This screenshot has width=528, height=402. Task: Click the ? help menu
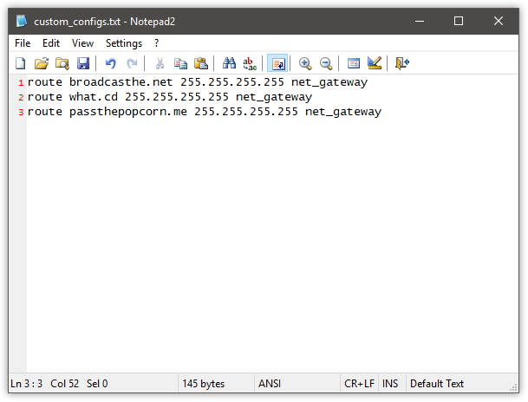click(x=157, y=43)
